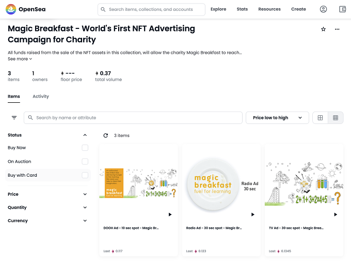Expand the Currency filter section
351x280 pixels.
(85, 221)
